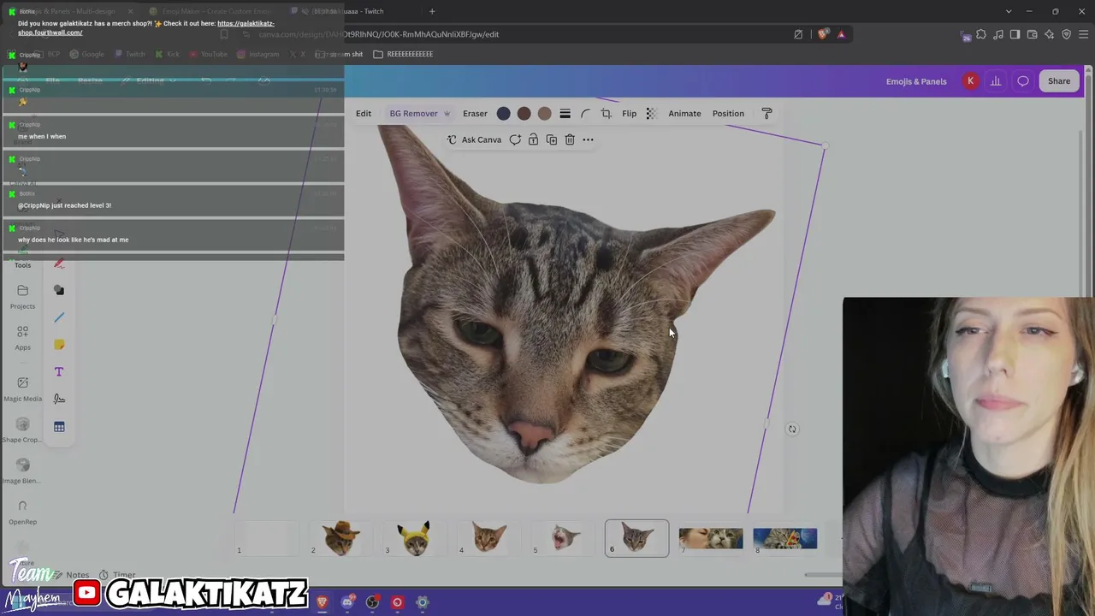The height and width of the screenshot is (616, 1095).
Task: Select page 8 thumbnail
Action: tap(785, 538)
